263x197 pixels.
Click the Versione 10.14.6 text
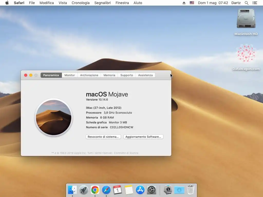[97, 100]
